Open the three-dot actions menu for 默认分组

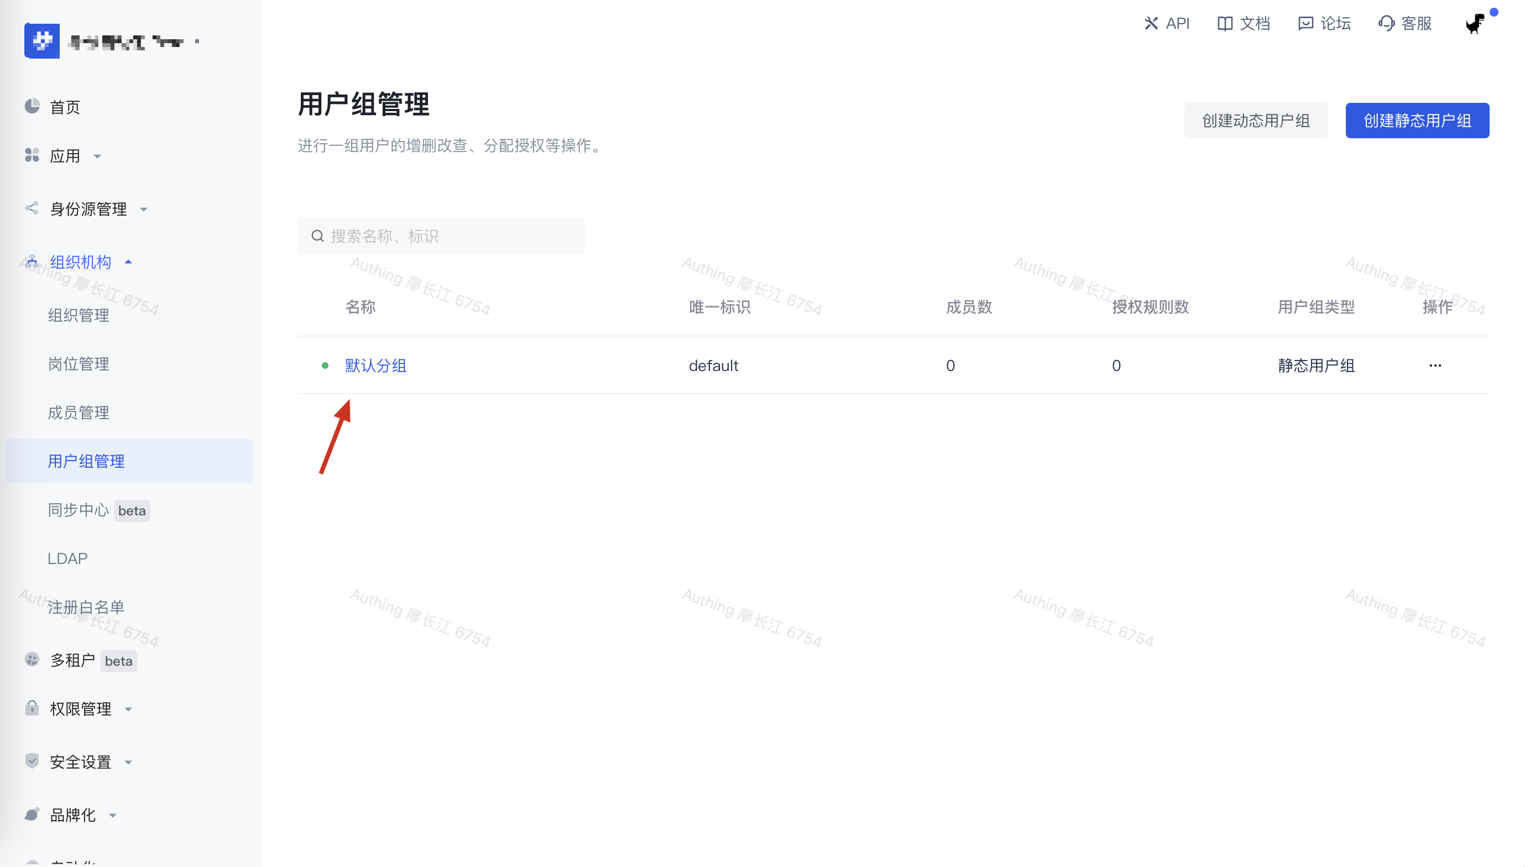(x=1434, y=365)
